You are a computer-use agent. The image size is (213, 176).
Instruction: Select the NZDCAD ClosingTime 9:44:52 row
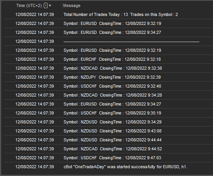coord(108,149)
